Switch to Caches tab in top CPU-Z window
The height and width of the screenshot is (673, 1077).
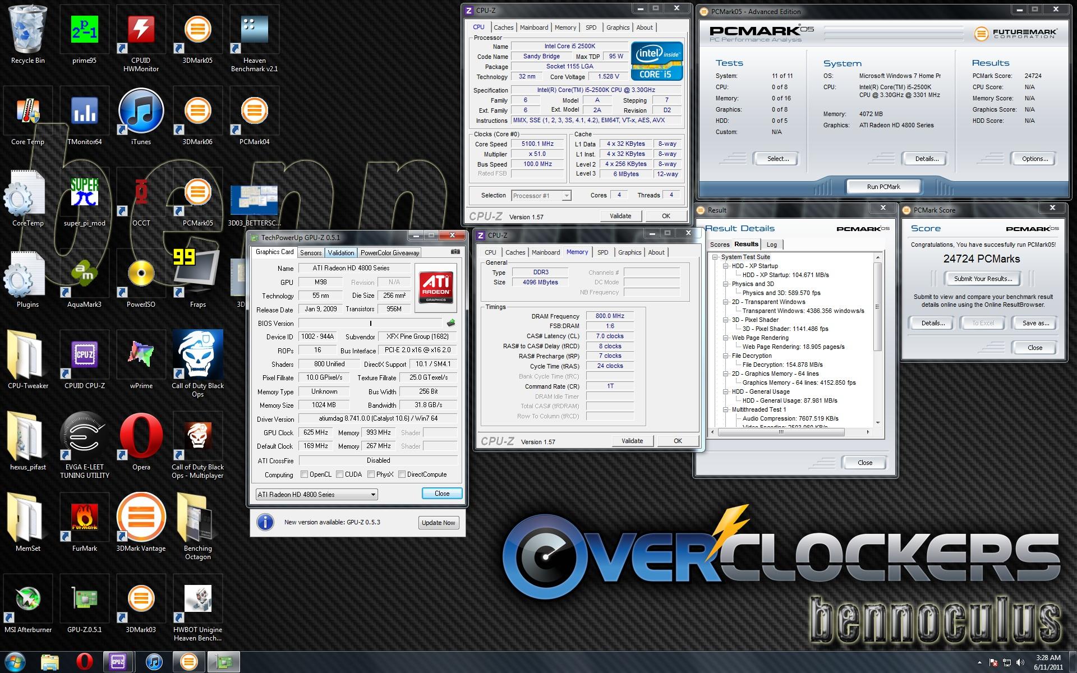503,27
